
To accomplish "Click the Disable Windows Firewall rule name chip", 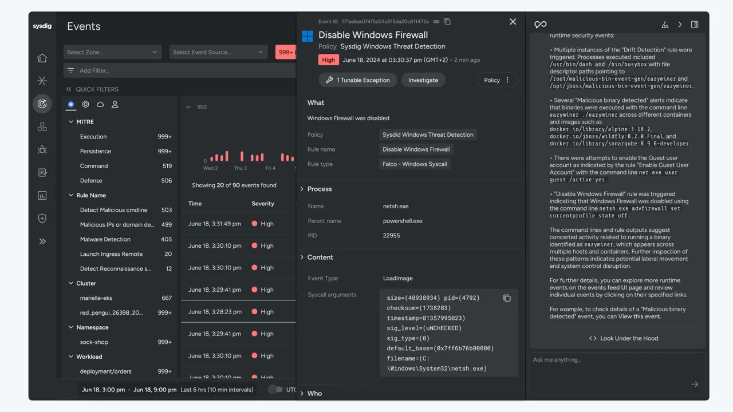I will [416, 149].
